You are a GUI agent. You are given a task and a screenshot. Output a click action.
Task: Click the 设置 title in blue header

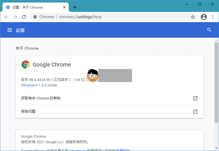pyautogui.click(x=20, y=30)
